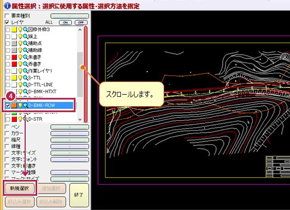Select the 赤書き layer row

[x=40, y=64]
